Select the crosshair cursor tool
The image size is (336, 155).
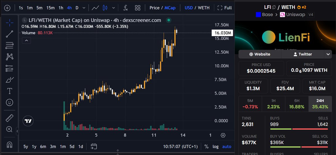coord(10,22)
